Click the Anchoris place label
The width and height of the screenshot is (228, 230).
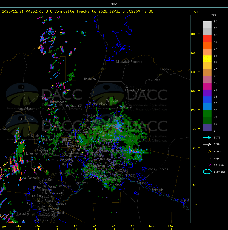click(x=64, y=186)
